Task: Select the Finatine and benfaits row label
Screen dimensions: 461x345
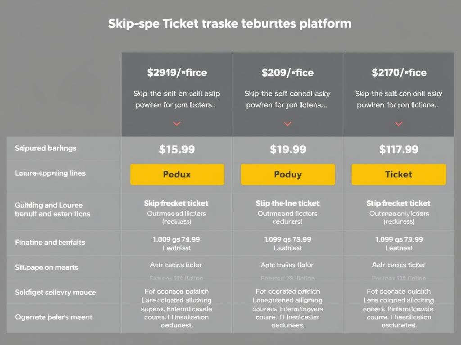Action: click(50, 242)
